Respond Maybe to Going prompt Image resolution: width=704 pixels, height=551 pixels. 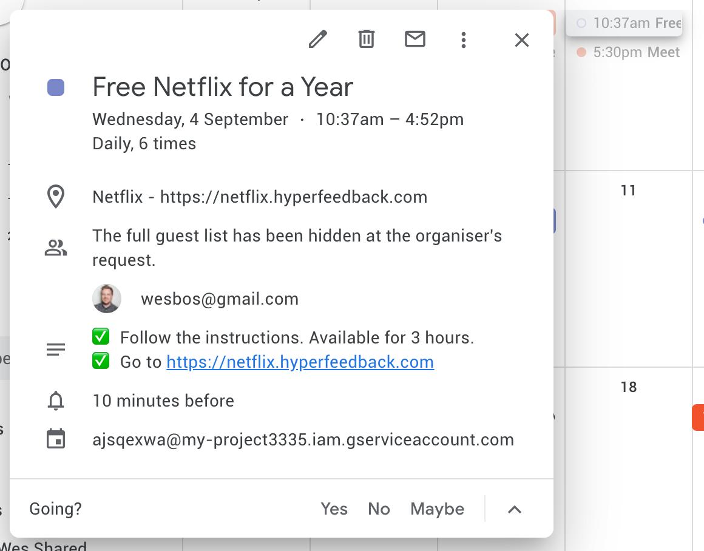click(x=438, y=509)
